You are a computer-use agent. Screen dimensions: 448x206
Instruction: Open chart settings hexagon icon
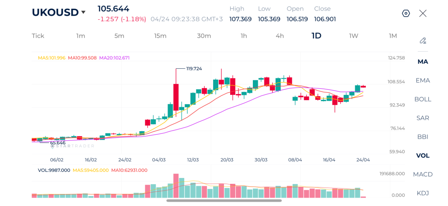point(406,13)
